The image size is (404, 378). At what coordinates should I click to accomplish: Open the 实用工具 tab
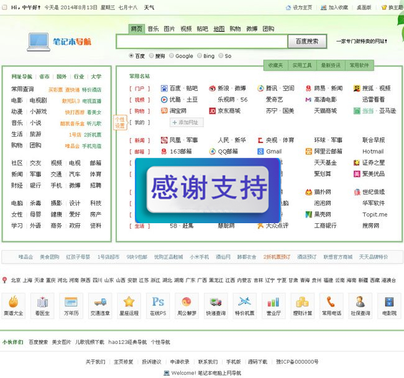click(x=302, y=65)
